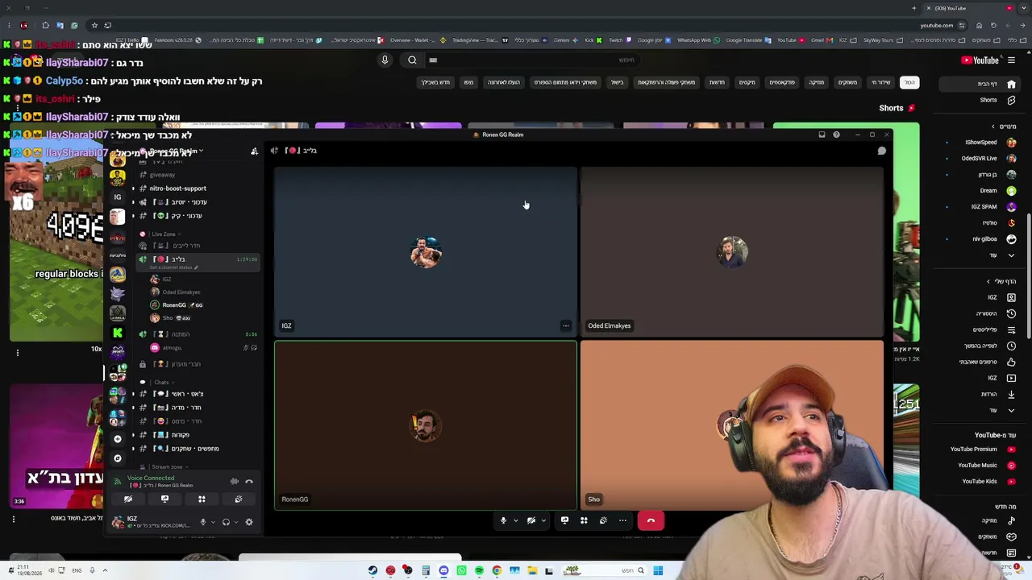Start an activity from the voice panel
This screenshot has width=1032, height=580.
pos(202,499)
